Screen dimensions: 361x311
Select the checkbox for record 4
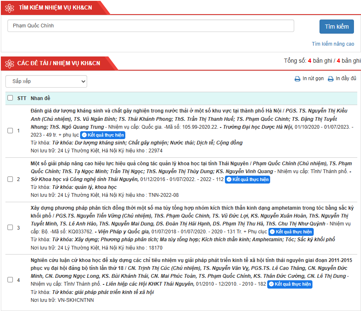(10, 280)
